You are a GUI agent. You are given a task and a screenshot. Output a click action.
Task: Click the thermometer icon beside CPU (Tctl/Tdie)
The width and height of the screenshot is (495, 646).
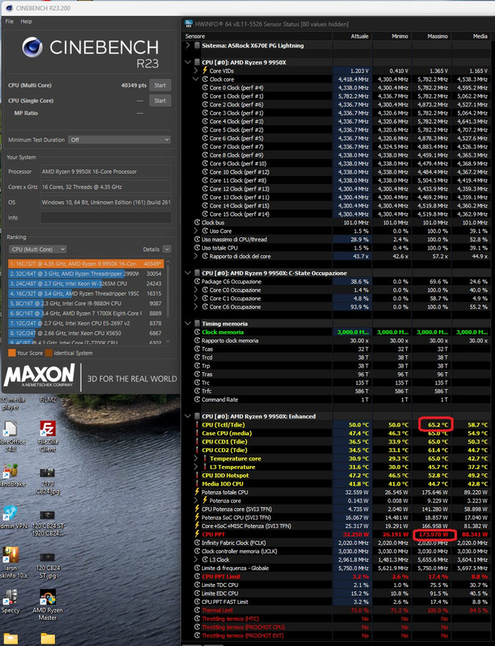tap(196, 425)
